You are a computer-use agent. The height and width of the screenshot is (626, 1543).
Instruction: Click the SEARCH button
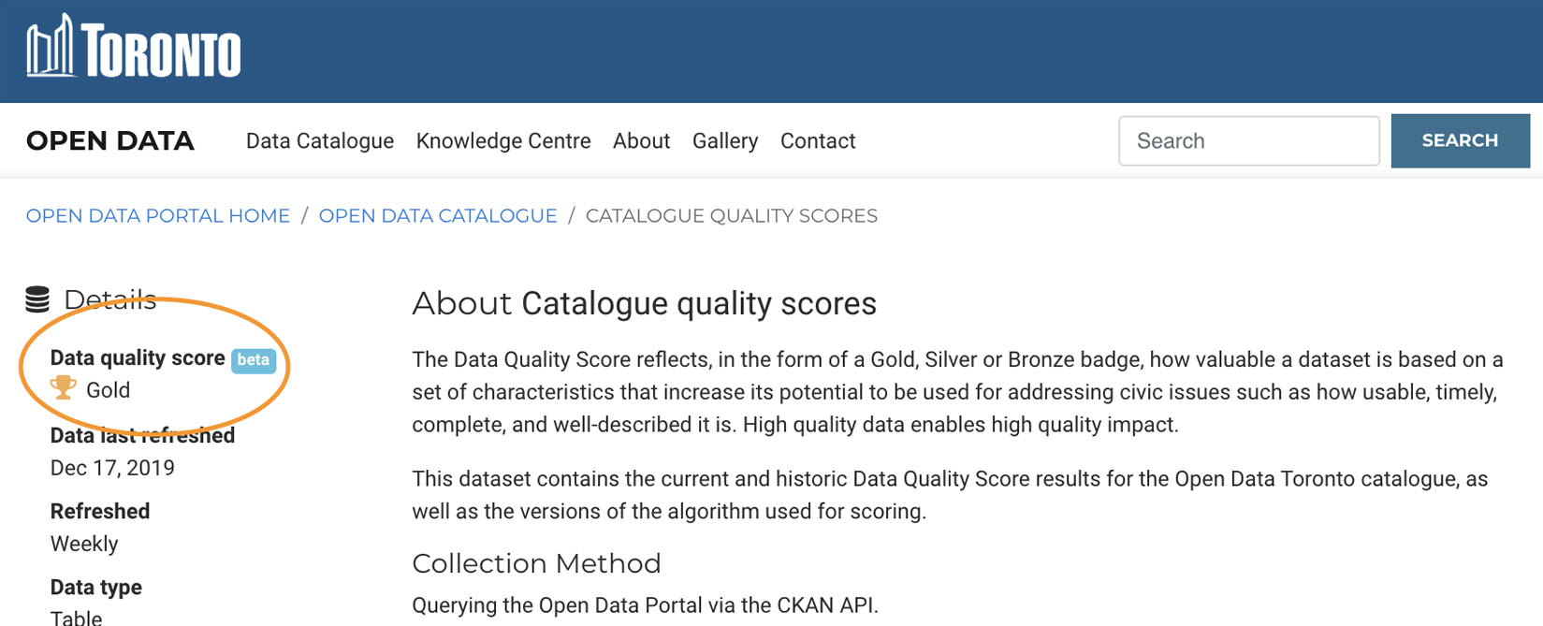[1460, 141]
